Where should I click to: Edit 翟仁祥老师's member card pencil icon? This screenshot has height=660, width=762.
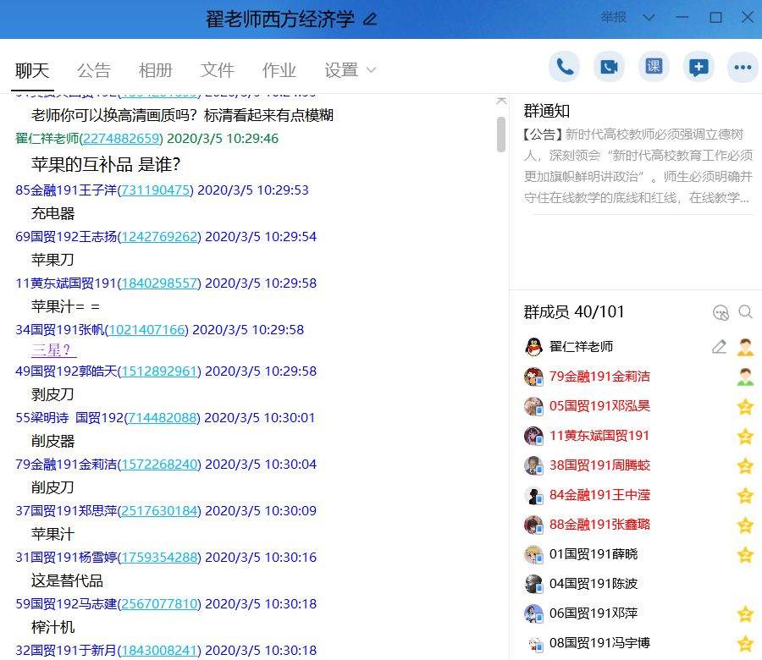tap(719, 347)
